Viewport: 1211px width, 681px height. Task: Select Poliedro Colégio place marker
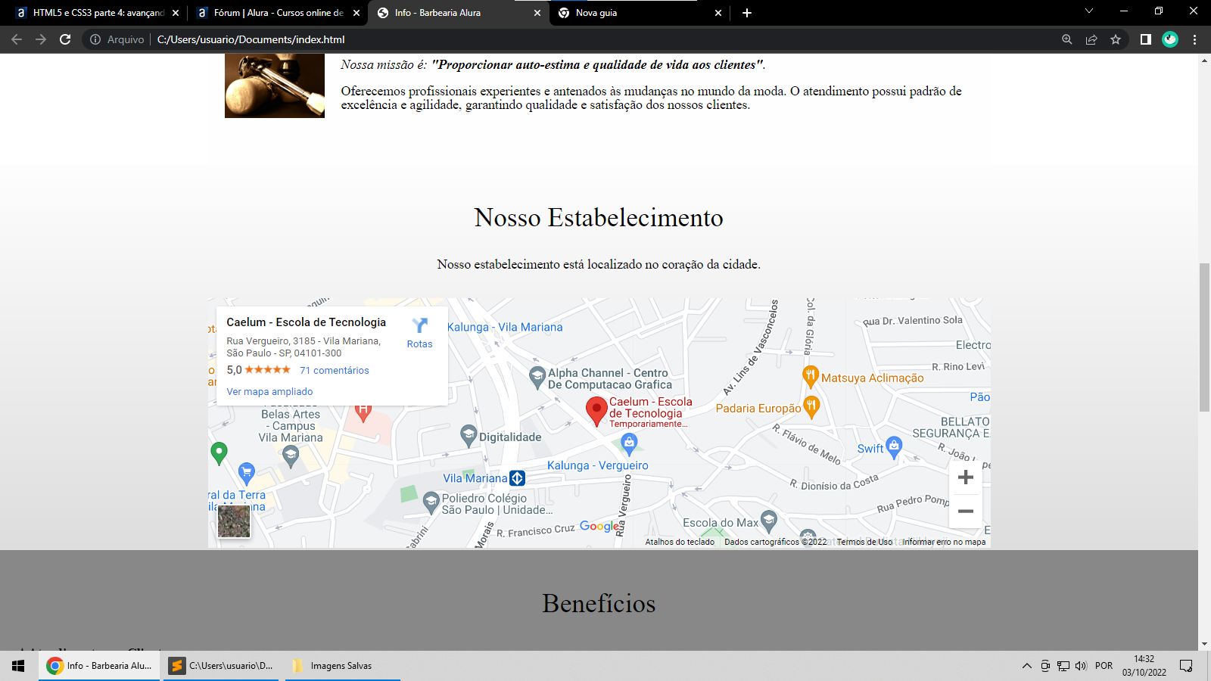tap(431, 502)
